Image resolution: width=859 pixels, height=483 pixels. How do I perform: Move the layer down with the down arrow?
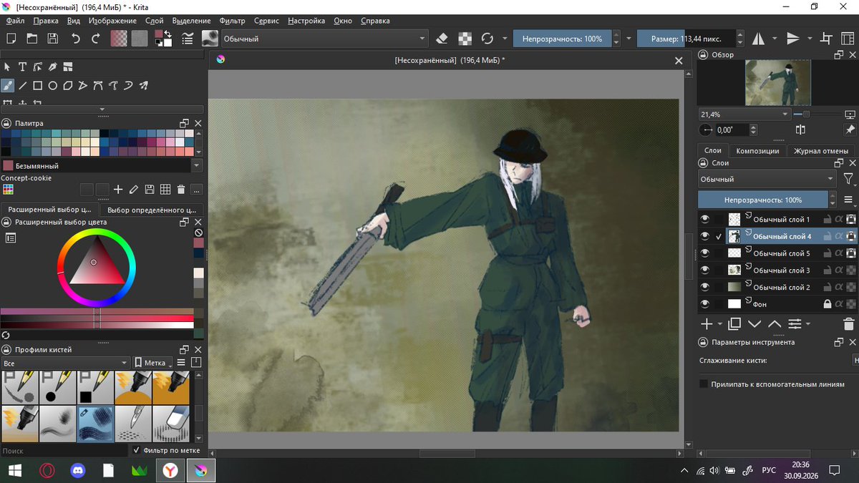pyautogui.click(x=754, y=324)
